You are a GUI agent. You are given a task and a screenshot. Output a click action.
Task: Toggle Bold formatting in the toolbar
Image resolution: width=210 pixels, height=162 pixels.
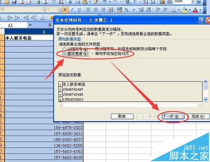point(65,10)
